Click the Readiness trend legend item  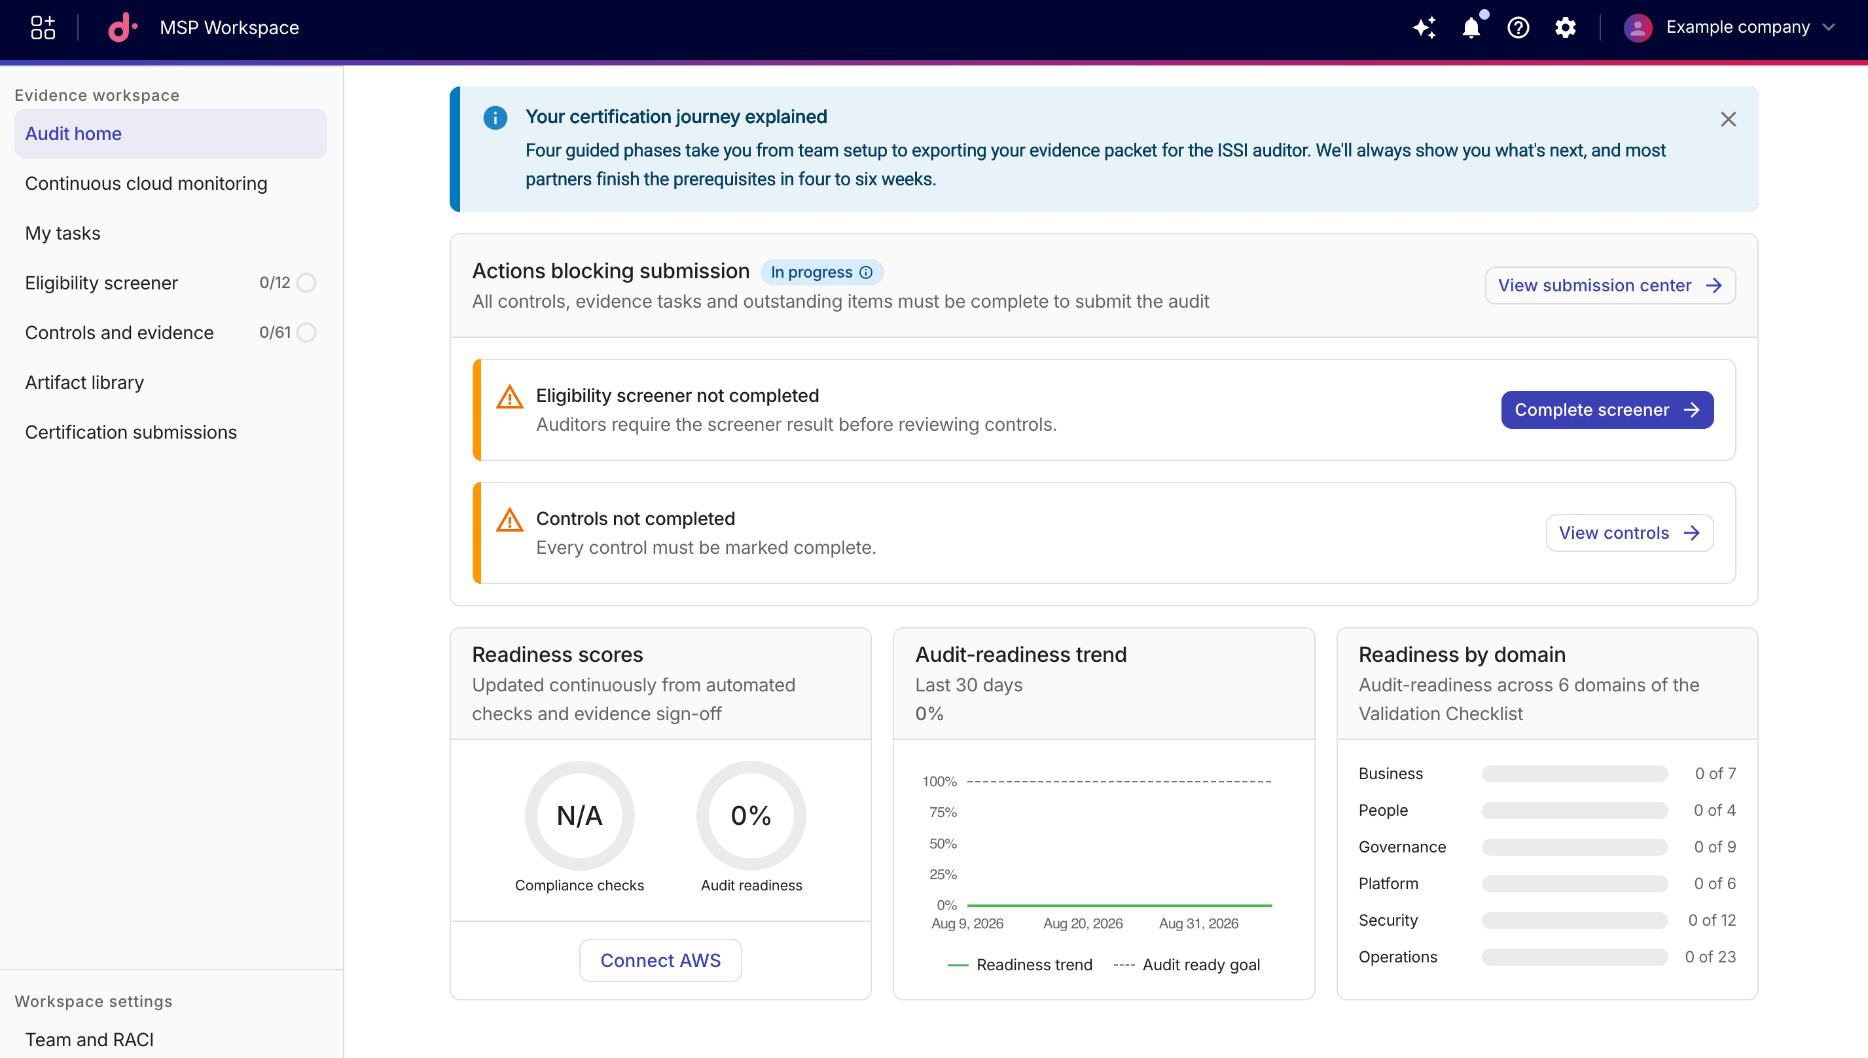point(1020,965)
